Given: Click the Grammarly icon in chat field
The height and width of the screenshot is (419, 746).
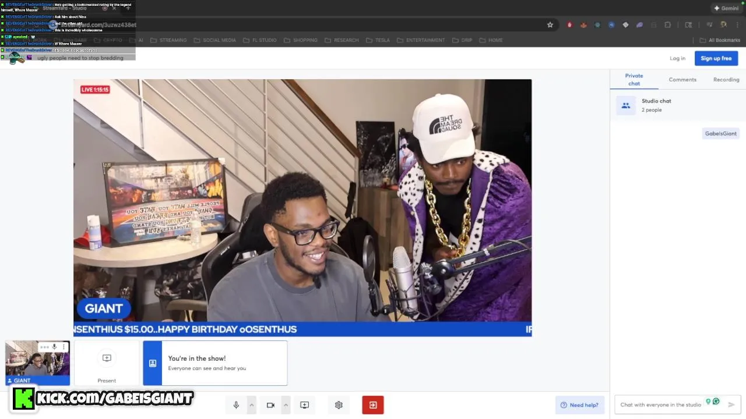Looking at the screenshot, I should click(716, 402).
